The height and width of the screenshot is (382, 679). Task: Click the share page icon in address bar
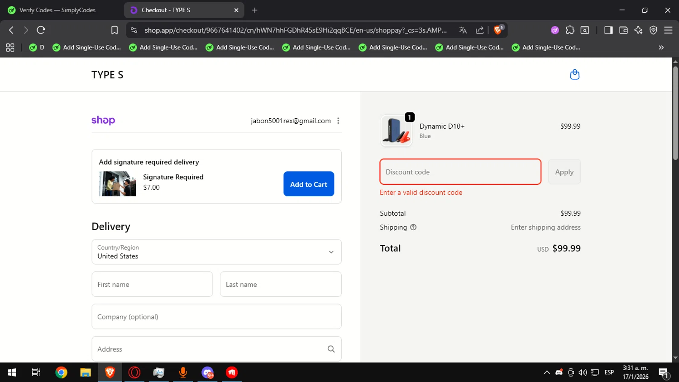coord(480,30)
